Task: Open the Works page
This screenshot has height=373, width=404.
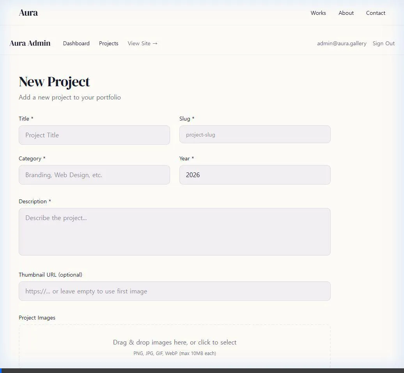Action: click(x=318, y=13)
